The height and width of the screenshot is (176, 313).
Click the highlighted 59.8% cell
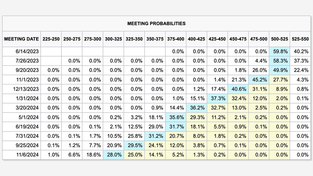pyautogui.click(x=279, y=51)
